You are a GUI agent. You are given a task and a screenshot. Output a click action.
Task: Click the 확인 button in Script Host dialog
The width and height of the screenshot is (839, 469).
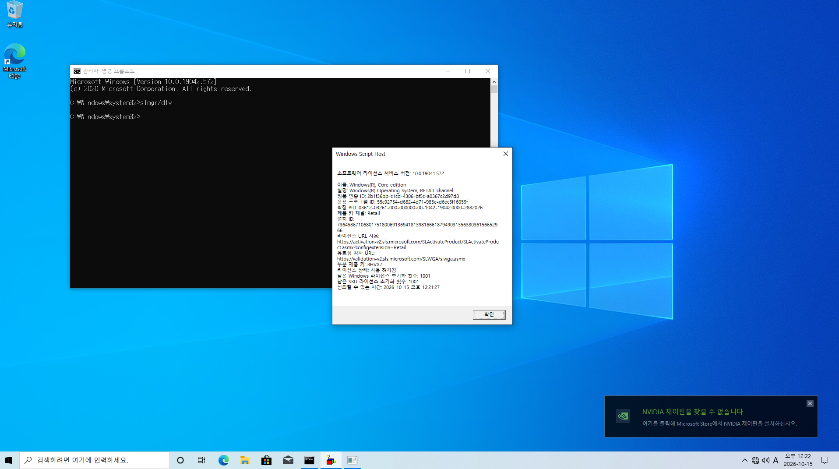489,314
